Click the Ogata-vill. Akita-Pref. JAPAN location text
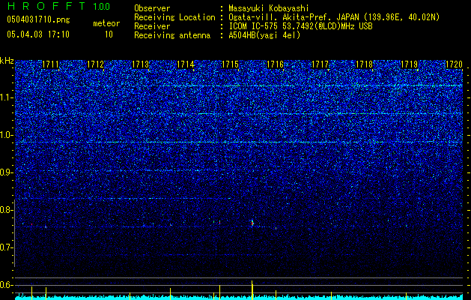Viewport: 471px width, 300px height. 293,17
